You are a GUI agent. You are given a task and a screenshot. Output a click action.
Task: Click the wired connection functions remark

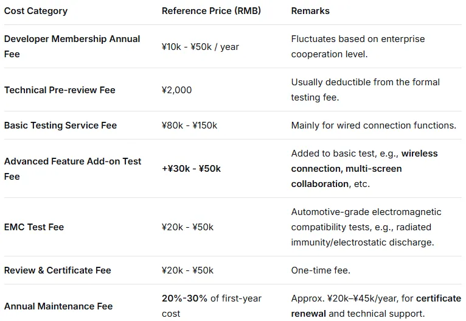click(x=374, y=125)
